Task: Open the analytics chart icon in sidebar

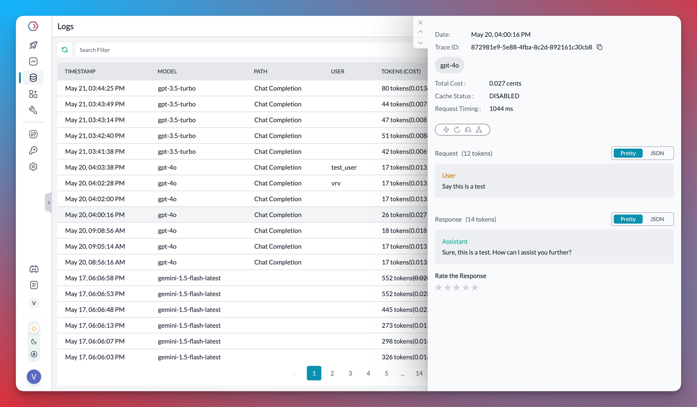Action: 33,61
